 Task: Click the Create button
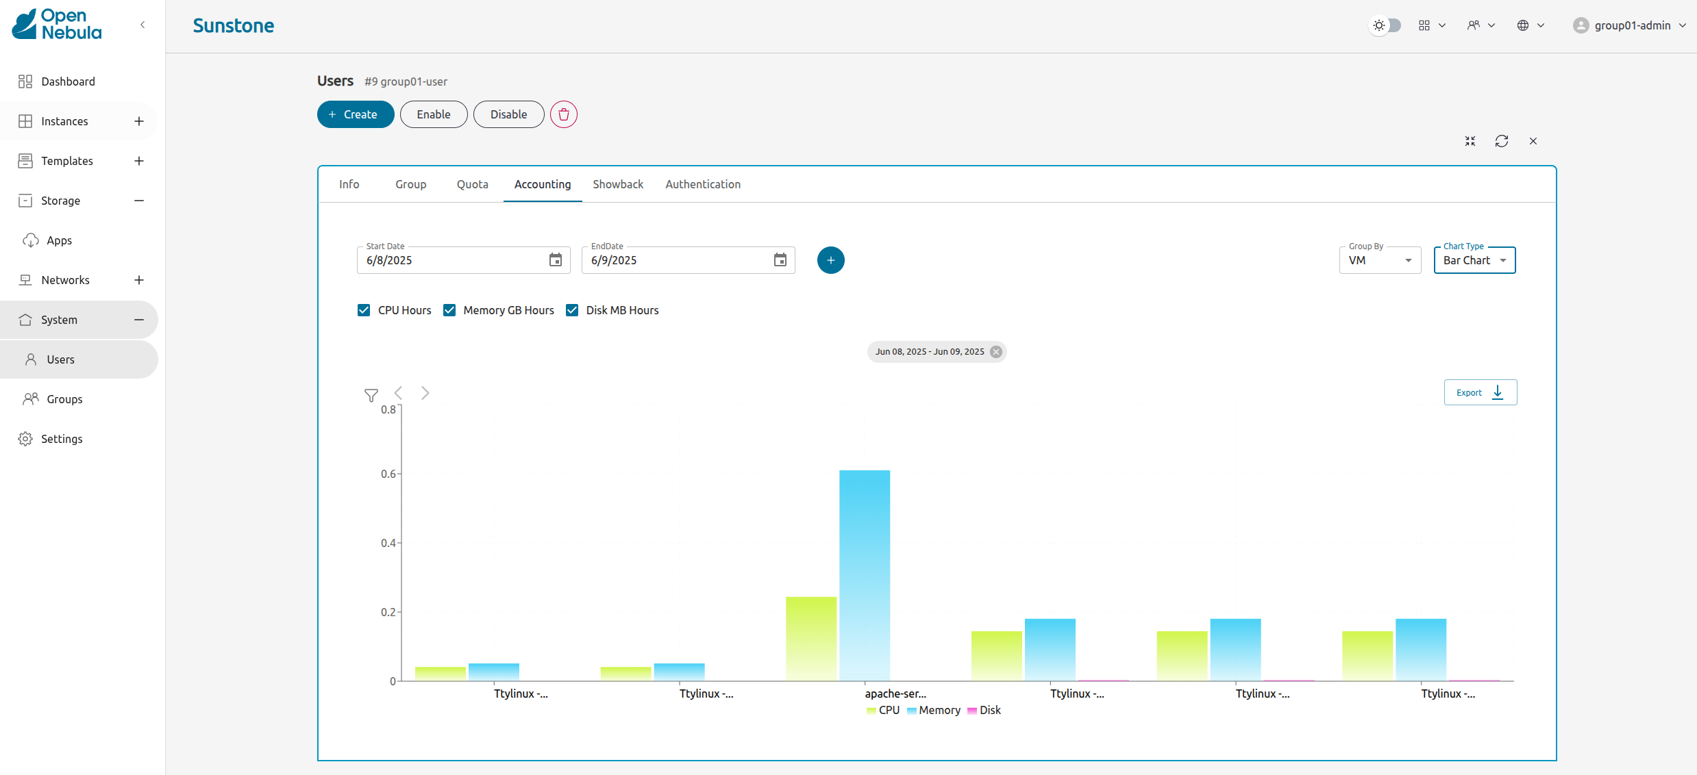pyautogui.click(x=355, y=114)
